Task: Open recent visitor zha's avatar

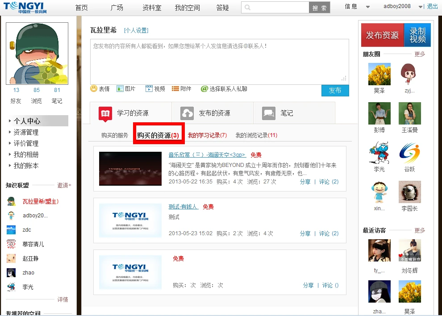Action: point(379,291)
